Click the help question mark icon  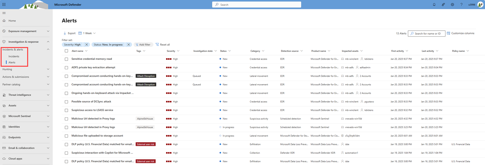pyautogui.click(x=461, y=5)
